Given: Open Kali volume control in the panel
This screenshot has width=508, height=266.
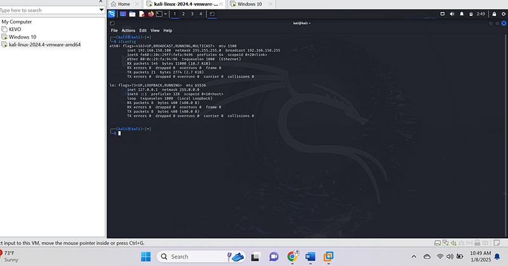Looking at the screenshot, I should point(452,14).
